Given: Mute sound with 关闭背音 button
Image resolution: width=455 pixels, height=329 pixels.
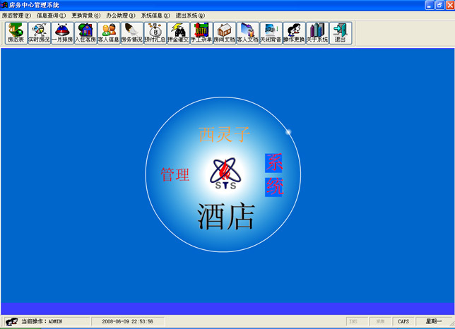Looking at the screenshot, I should click(x=271, y=32).
